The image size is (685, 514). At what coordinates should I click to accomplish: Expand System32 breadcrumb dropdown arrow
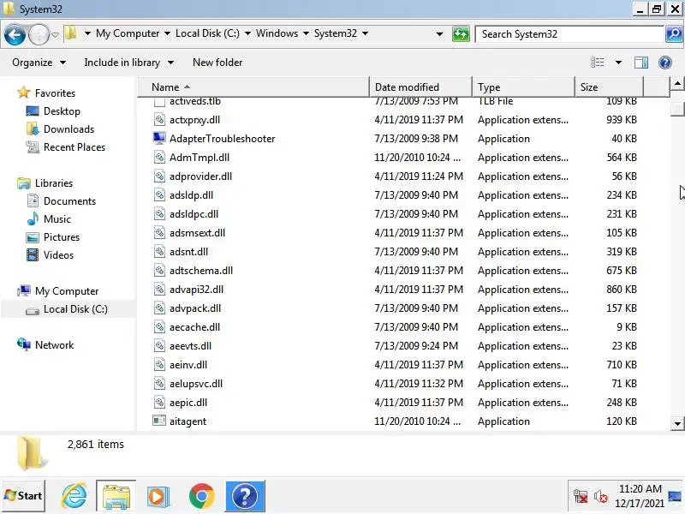pyautogui.click(x=366, y=33)
